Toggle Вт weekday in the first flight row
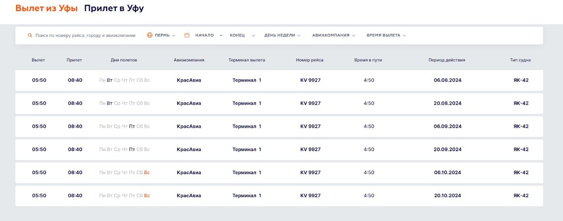This screenshot has height=221, width=563. [x=109, y=80]
